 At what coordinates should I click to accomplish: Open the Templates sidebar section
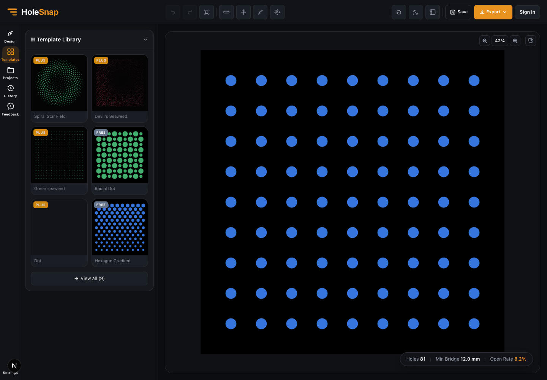point(11,55)
